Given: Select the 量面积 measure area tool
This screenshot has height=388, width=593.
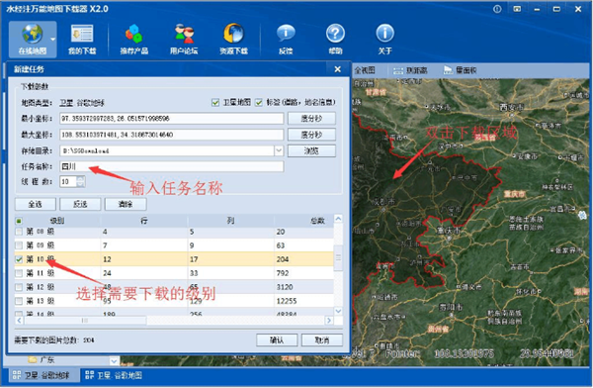Looking at the screenshot, I should click(x=460, y=70).
